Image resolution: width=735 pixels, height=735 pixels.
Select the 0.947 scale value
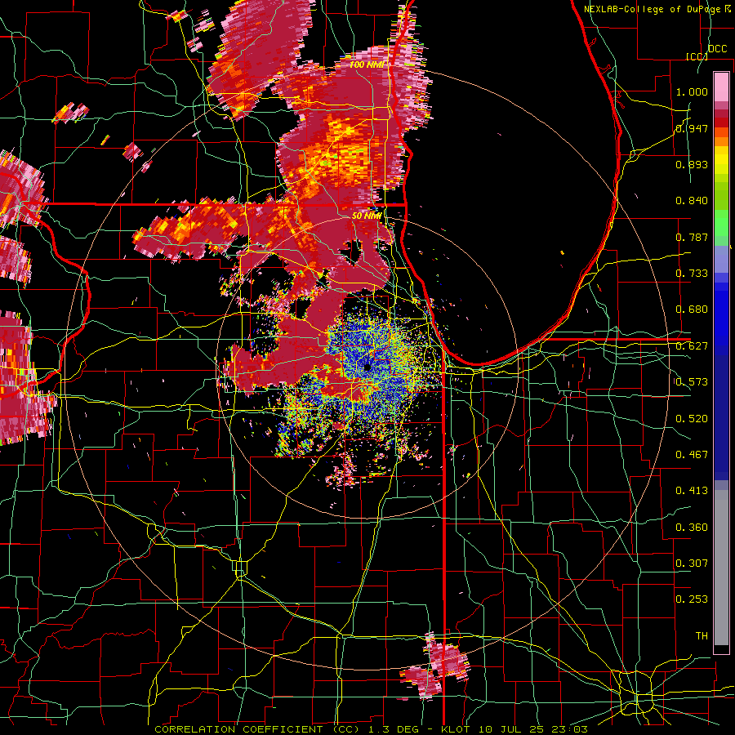[x=692, y=128]
